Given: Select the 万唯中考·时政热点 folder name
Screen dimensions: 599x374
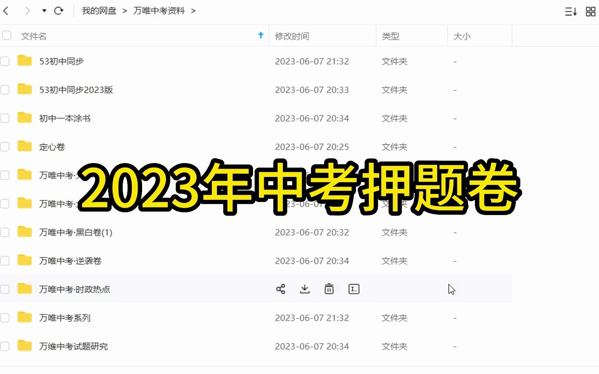Looking at the screenshot, I should 75,290.
